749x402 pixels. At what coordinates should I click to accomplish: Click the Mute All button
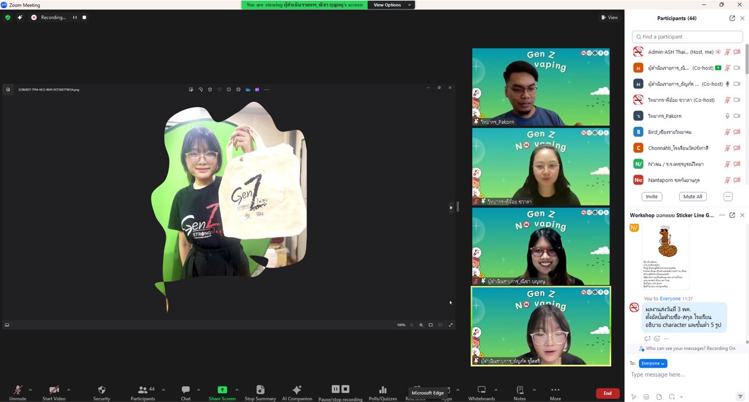pyautogui.click(x=693, y=197)
